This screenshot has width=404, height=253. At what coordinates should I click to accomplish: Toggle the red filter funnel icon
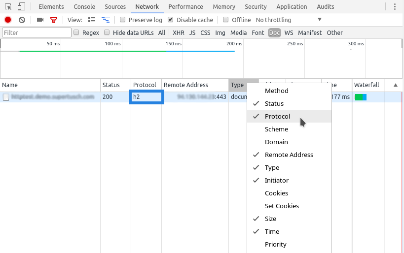click(x=54, y=20)
